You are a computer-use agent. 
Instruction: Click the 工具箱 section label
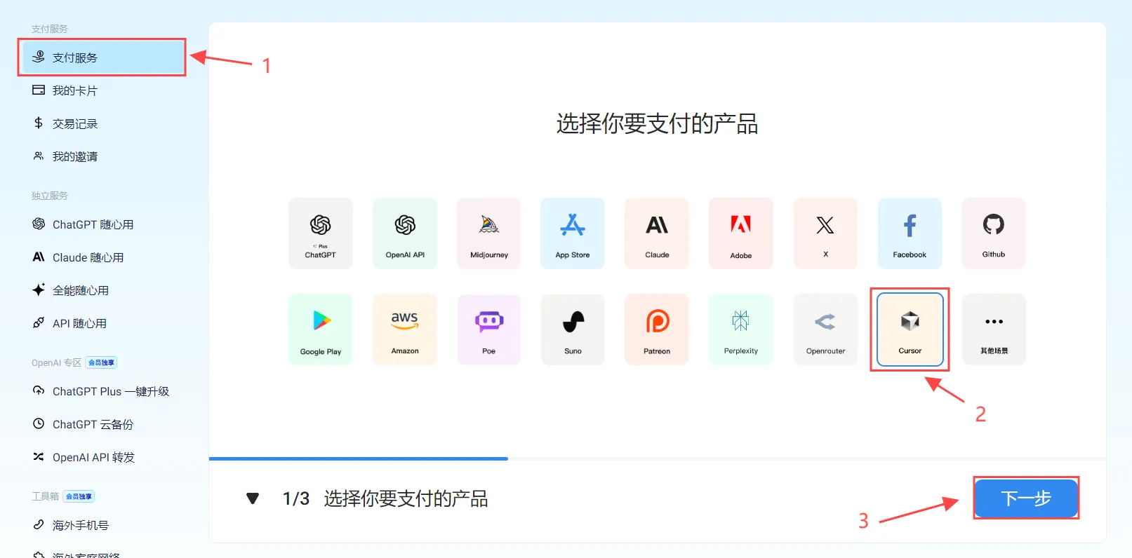click(x=45, y=496)
